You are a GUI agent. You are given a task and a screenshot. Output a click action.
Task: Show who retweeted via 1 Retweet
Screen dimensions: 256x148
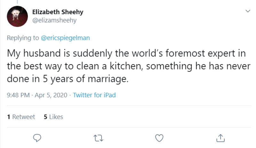pyautogui.click(x=21, y=117)
